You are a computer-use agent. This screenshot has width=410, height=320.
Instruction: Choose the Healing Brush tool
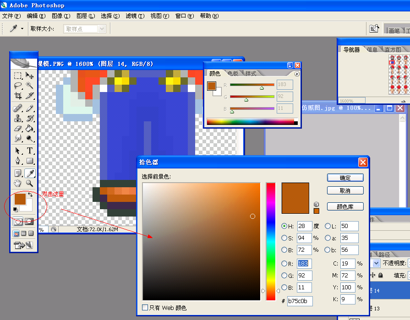[x=17, y=108]
